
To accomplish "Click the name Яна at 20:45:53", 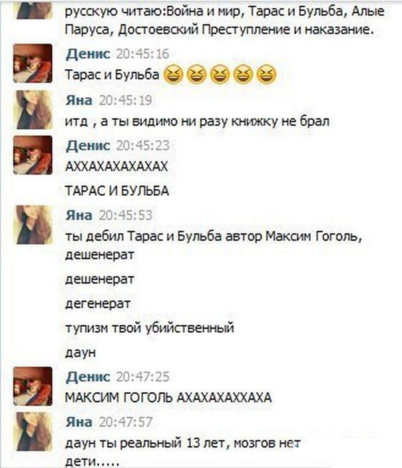I will 79,215.
